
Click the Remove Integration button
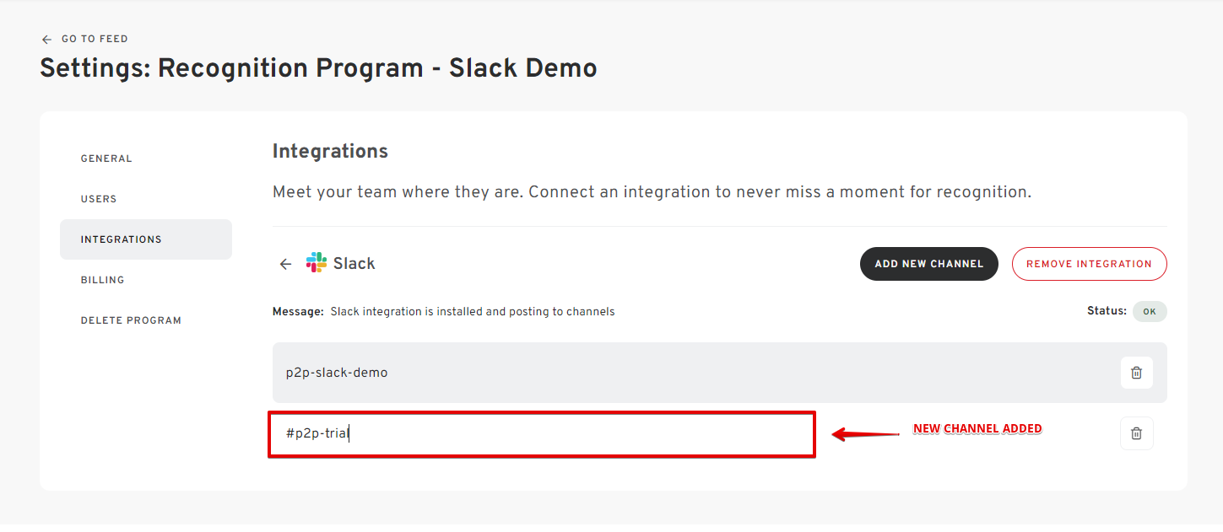coord(1089,264)
